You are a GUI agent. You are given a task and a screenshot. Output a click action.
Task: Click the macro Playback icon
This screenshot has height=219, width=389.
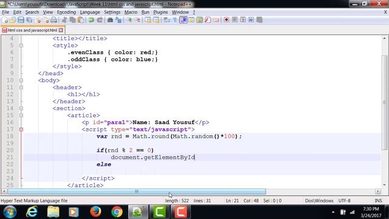[243, 20]
